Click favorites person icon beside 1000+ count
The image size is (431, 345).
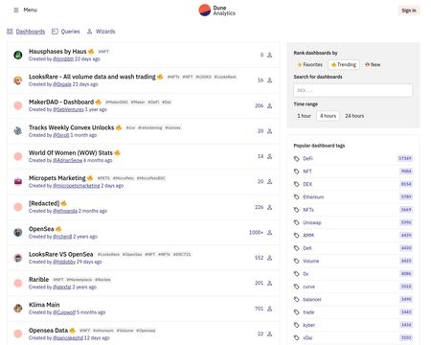pos(269,233)
